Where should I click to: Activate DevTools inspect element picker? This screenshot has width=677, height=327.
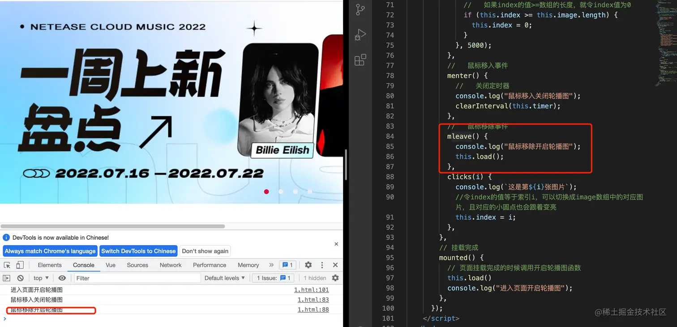(7, 265)
